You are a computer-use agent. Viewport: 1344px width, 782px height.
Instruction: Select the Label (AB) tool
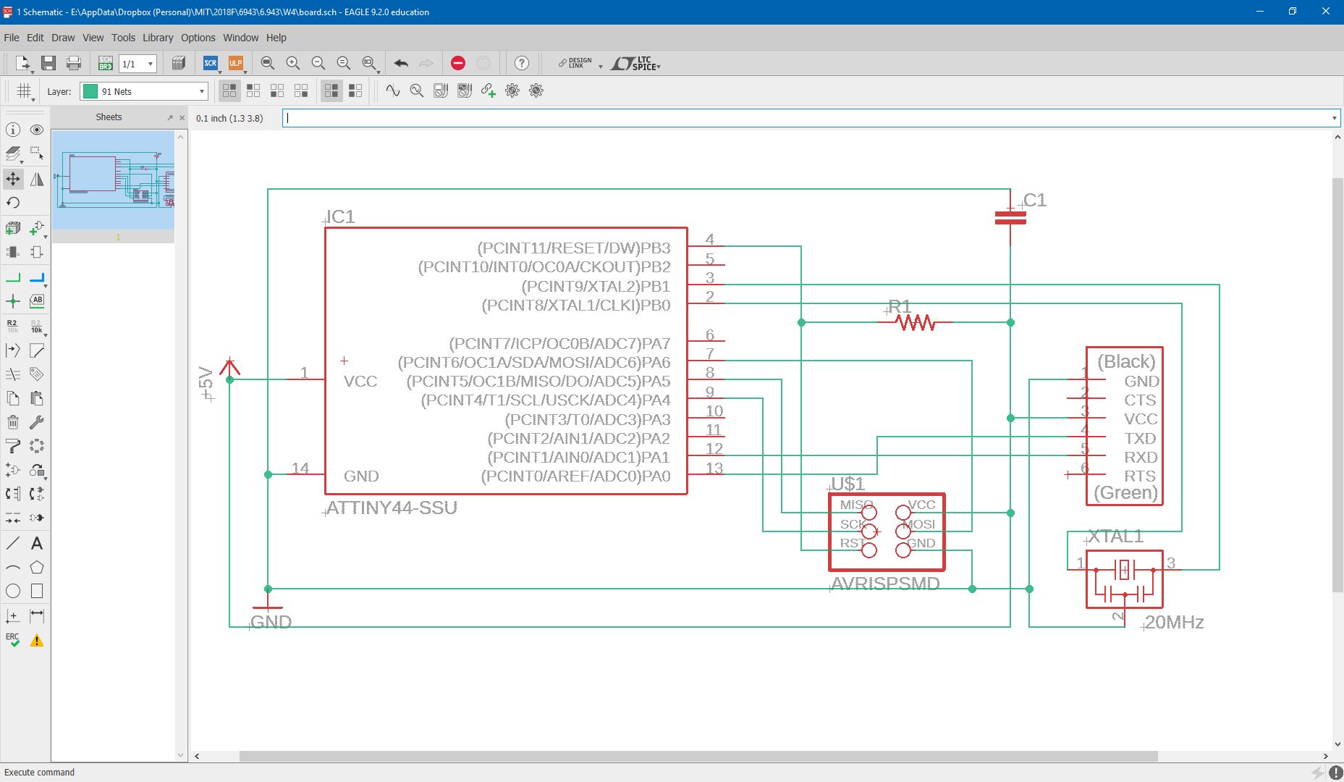pyautogui.click(x=37, y=300)
